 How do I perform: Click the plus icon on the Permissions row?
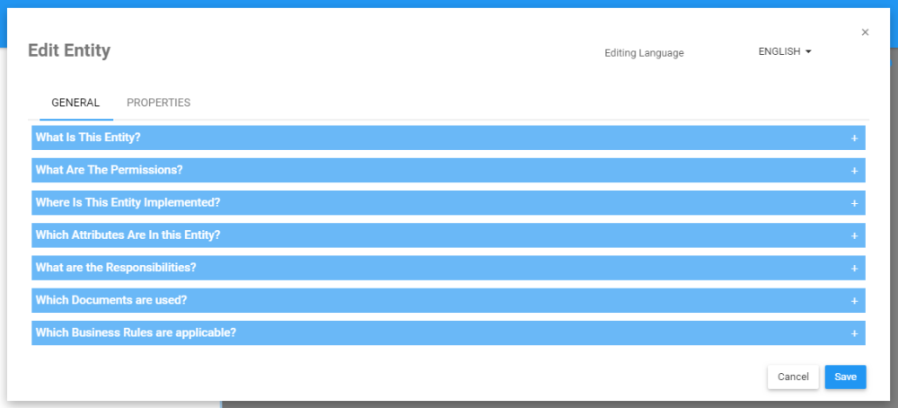click(854, 171)
